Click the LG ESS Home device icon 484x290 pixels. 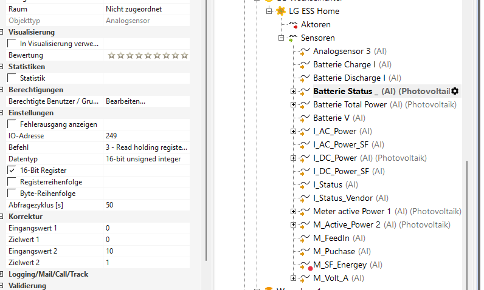pos(281,11)
